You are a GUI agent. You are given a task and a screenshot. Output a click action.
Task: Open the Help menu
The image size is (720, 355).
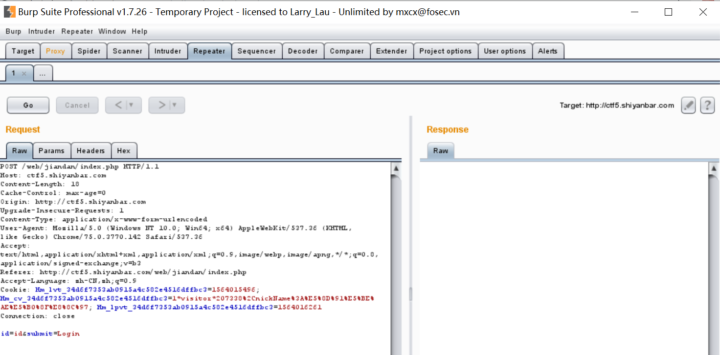pos(139,31)
